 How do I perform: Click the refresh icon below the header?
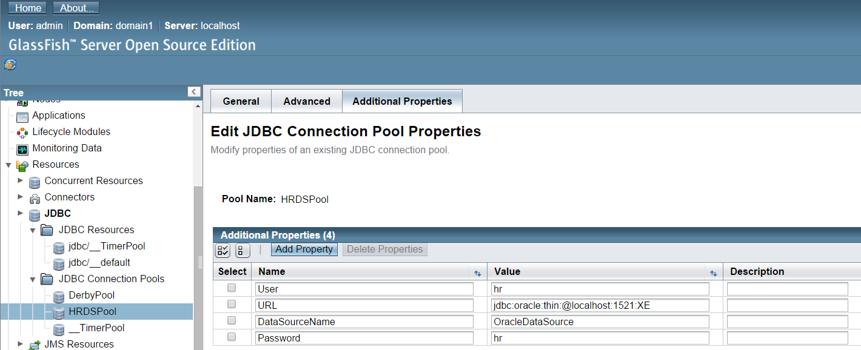click(10, 65)
